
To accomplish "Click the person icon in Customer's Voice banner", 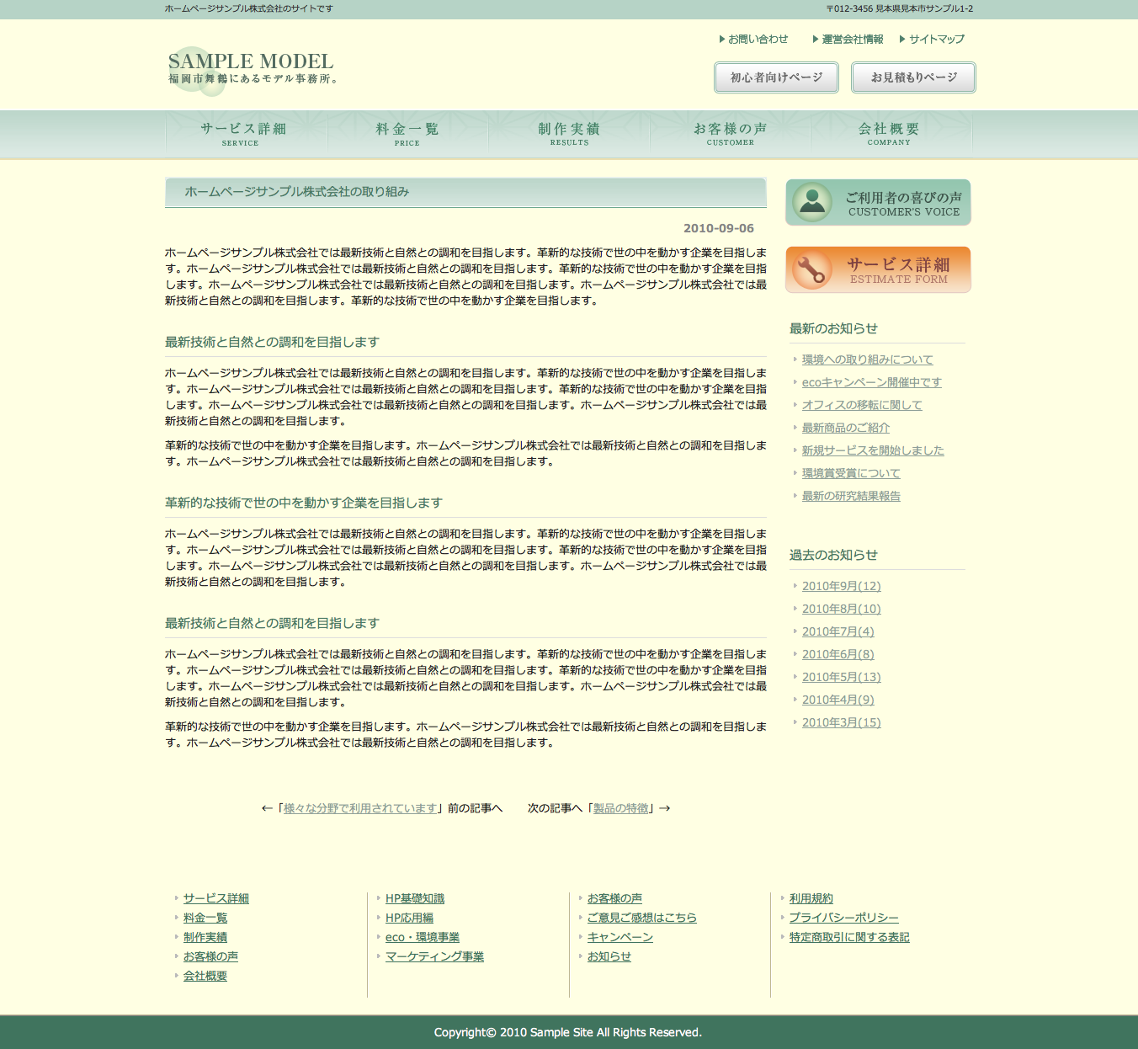I will (x=812, y=202).
